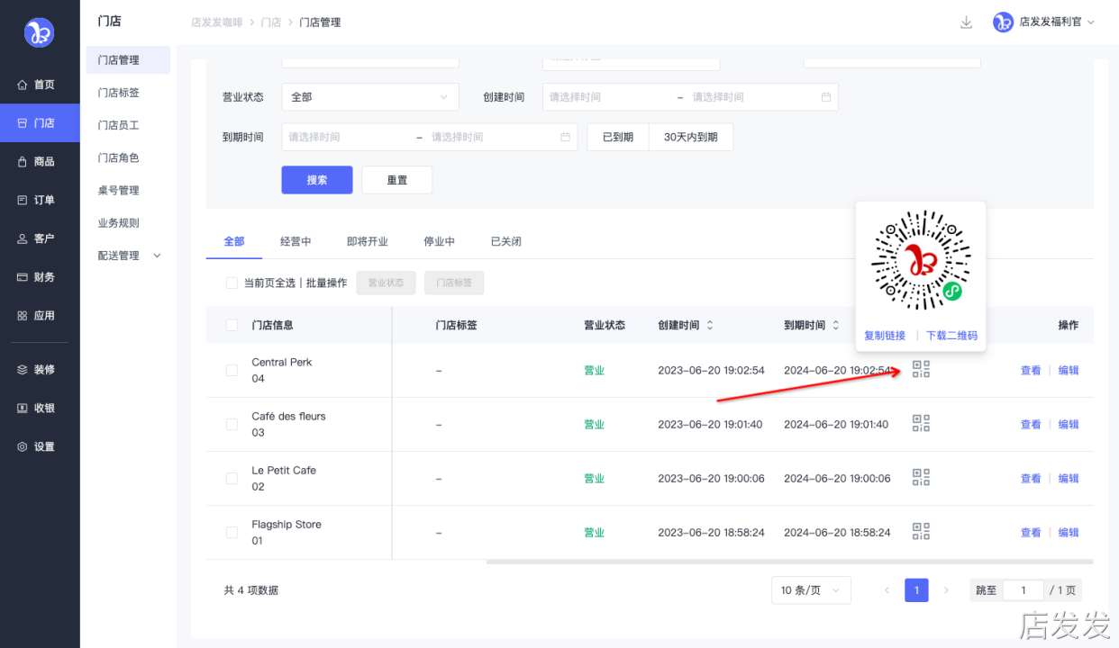Click the 跳至 page number input

(1023, 590)
